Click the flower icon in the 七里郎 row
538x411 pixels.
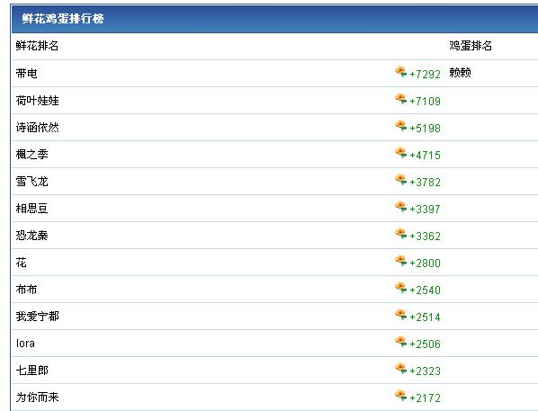[400, 369]
